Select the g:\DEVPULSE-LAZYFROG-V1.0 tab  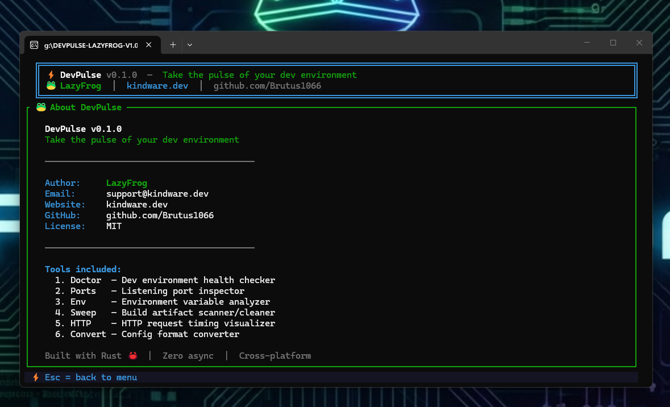pyautogui.click(x=91, y=45)
